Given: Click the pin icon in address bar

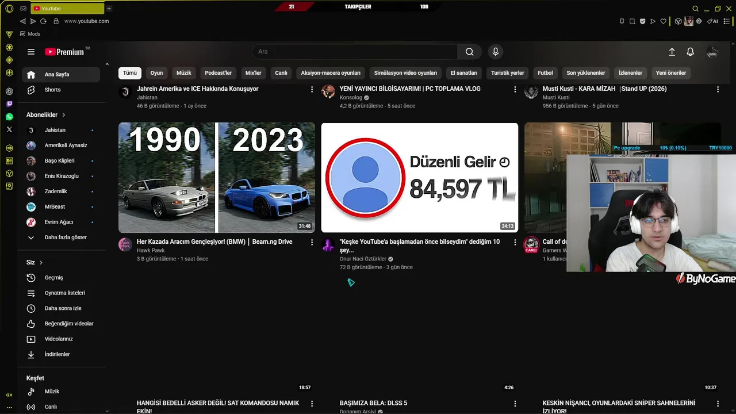Looking at the screenshot, I should click(622, 21).
